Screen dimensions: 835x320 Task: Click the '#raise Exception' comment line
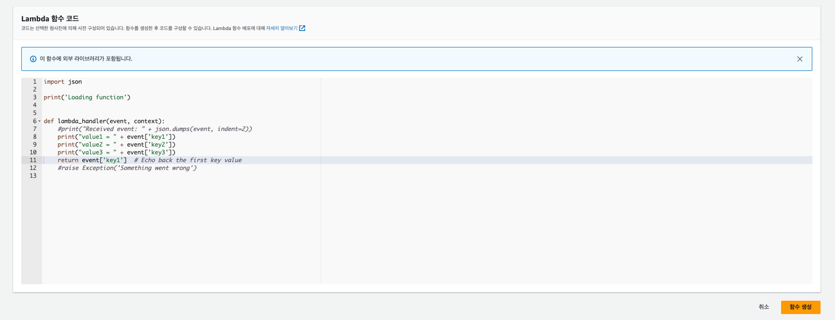(127, 168)
